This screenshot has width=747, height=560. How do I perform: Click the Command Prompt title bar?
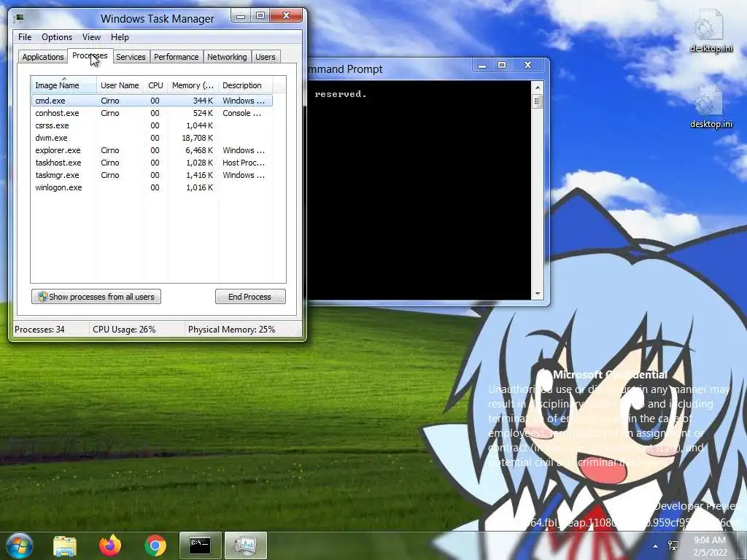(391, 69)
